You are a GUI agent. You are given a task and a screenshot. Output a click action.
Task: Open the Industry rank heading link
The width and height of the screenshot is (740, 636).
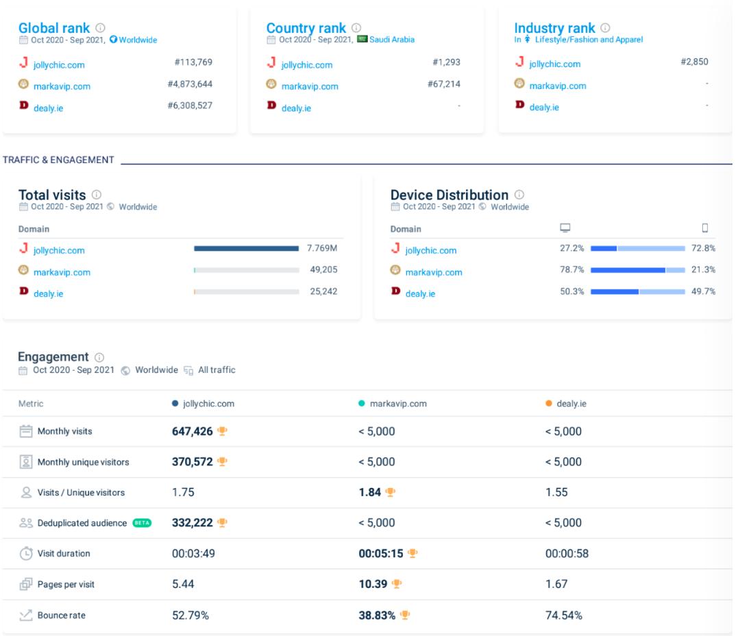pyautogui.click(x=554, y=28)
